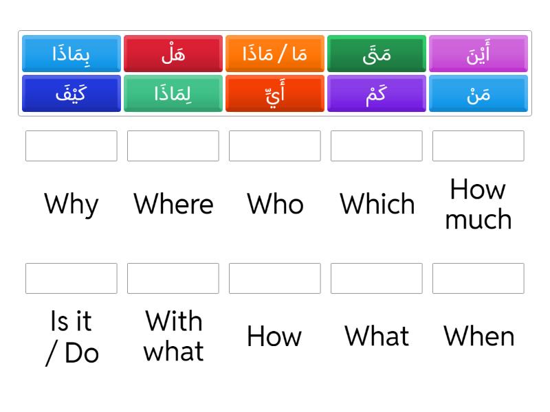The height and width of the screenshot is (412, 550).
Task: Click the empty slot above Which
Action: [x=377, y=146]
